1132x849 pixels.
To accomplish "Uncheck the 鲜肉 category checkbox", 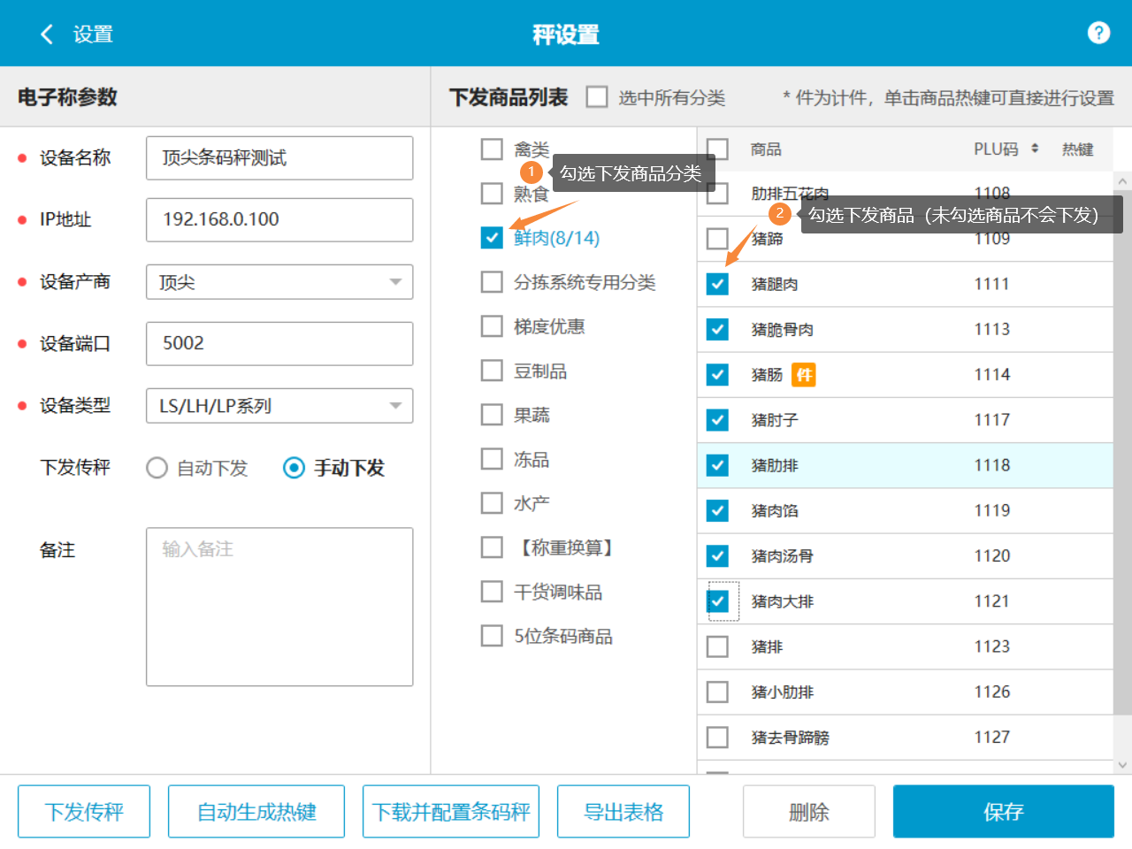I will pos(492,238).
